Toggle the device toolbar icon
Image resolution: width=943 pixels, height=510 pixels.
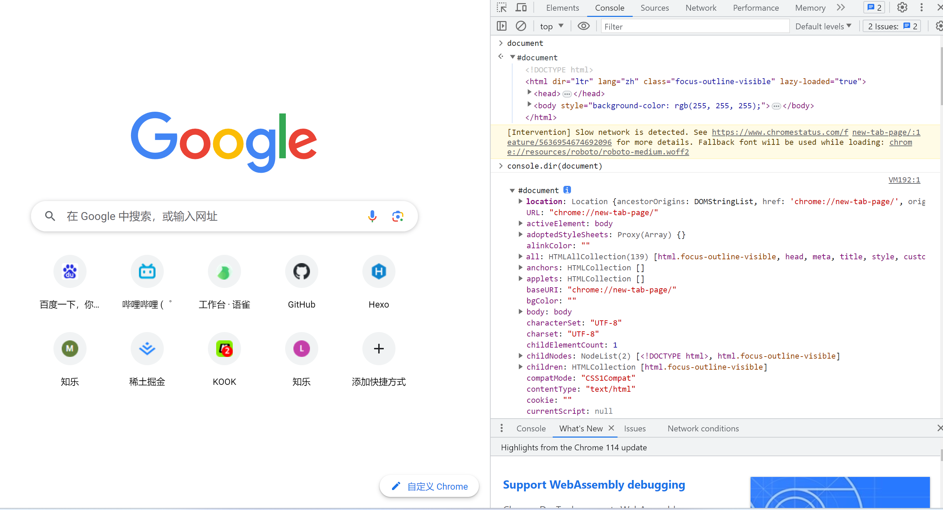(x=521, y=8)
